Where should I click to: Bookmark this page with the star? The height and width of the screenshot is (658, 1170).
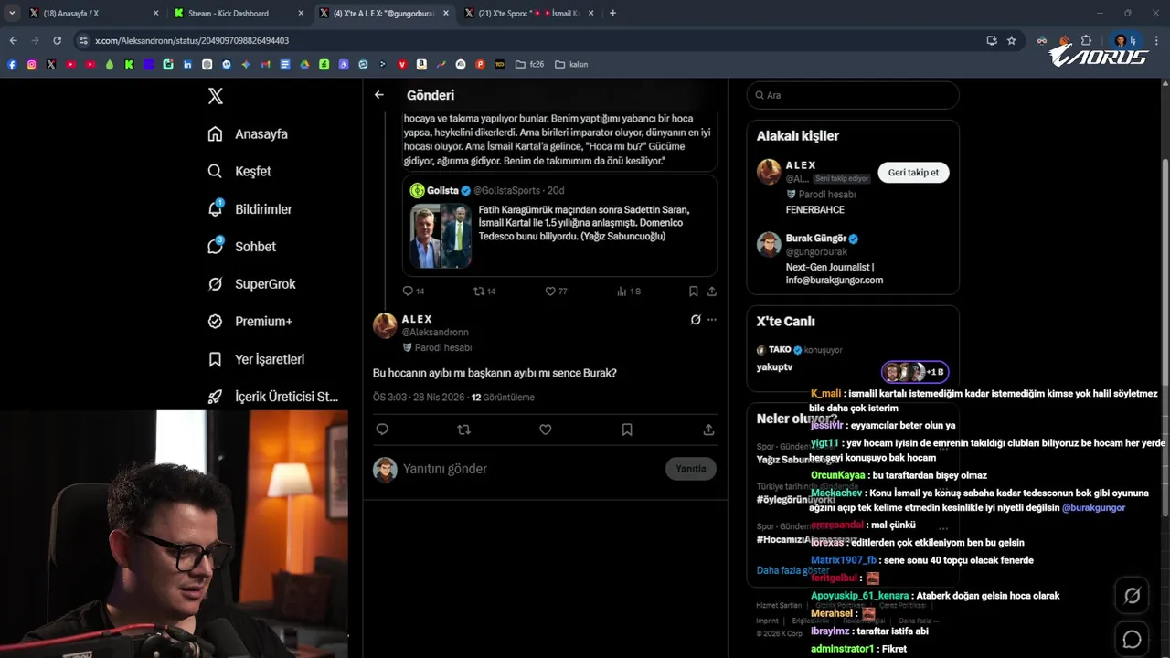[1011, 40]
